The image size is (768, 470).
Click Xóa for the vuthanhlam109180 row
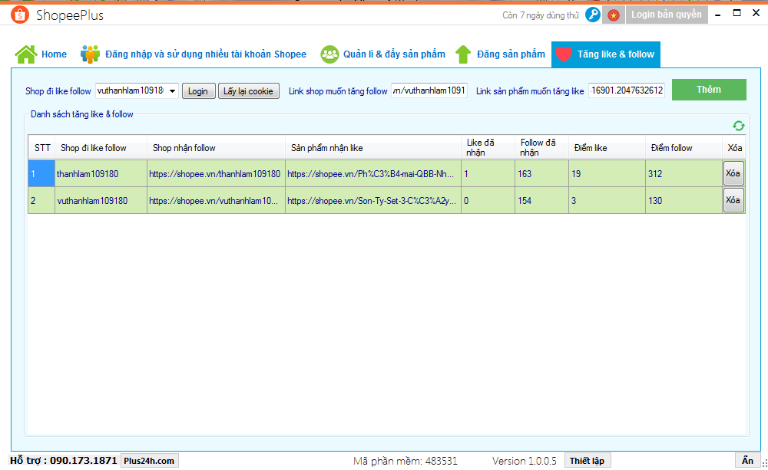[733, 200]
